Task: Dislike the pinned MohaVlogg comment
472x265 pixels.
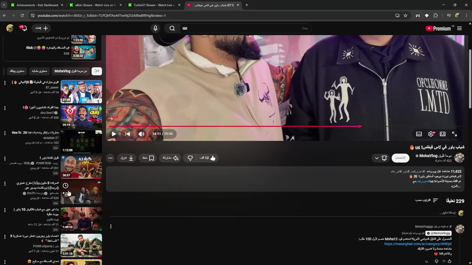Action: click(437, 261)
